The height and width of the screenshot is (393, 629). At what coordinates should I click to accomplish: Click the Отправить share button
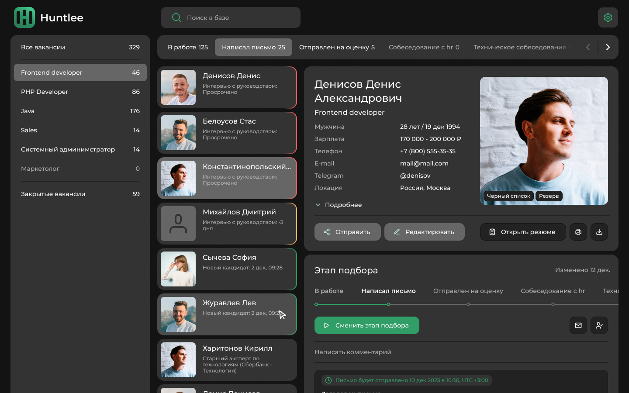click(348, 232)
